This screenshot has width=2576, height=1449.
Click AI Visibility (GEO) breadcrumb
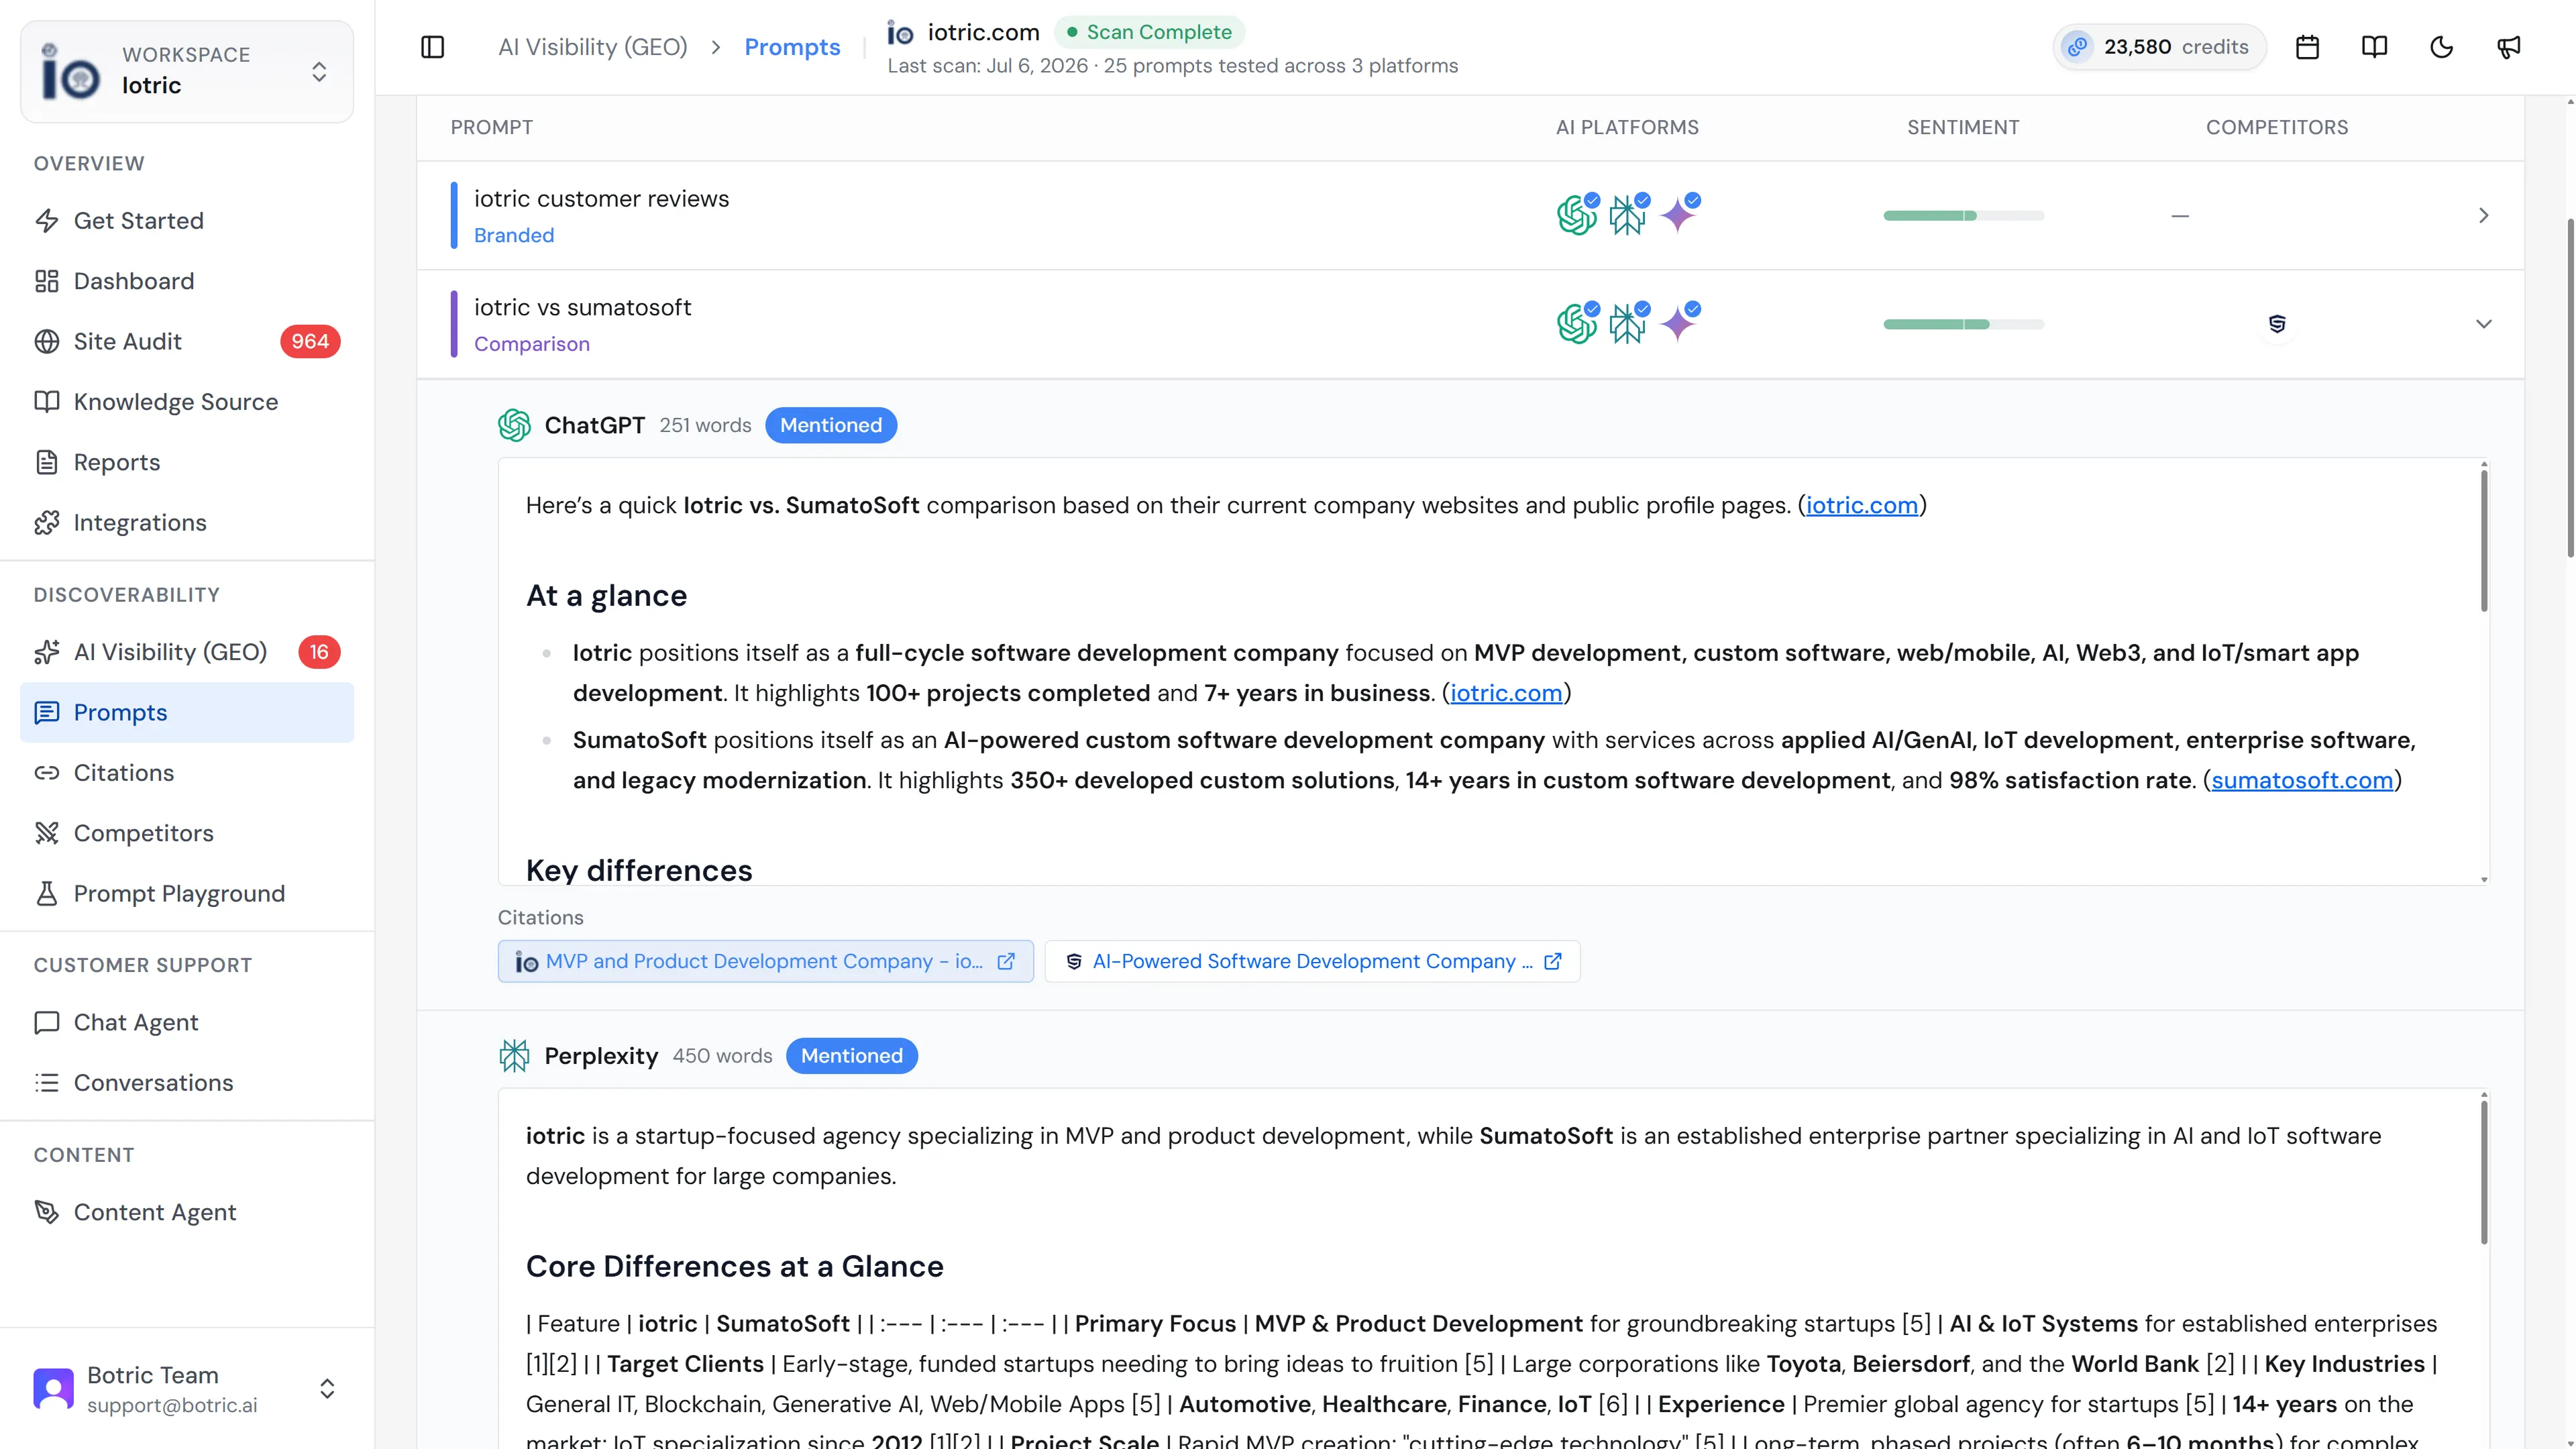coord(593,47)
